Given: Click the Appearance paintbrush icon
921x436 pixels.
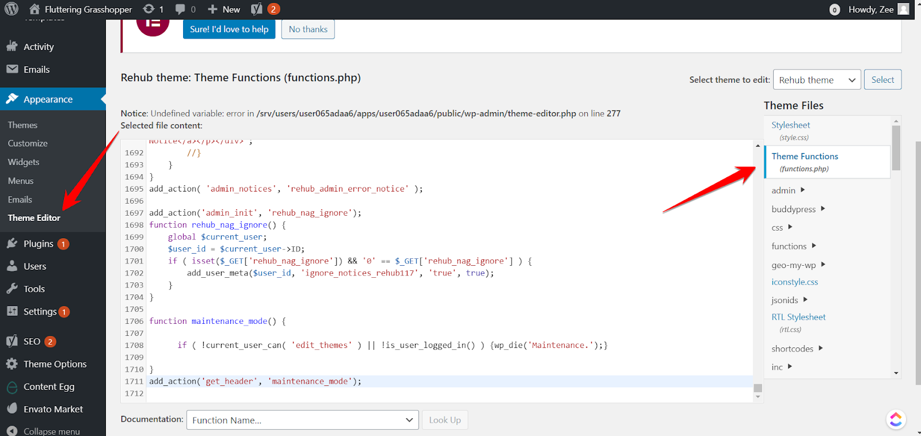Looking at the screenshot, I should 12,99.
